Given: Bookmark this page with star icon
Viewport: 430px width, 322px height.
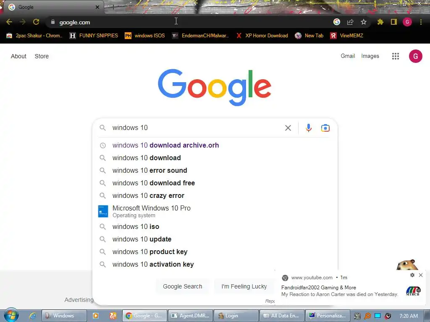Looking at the screenshot, I should 364,22.
